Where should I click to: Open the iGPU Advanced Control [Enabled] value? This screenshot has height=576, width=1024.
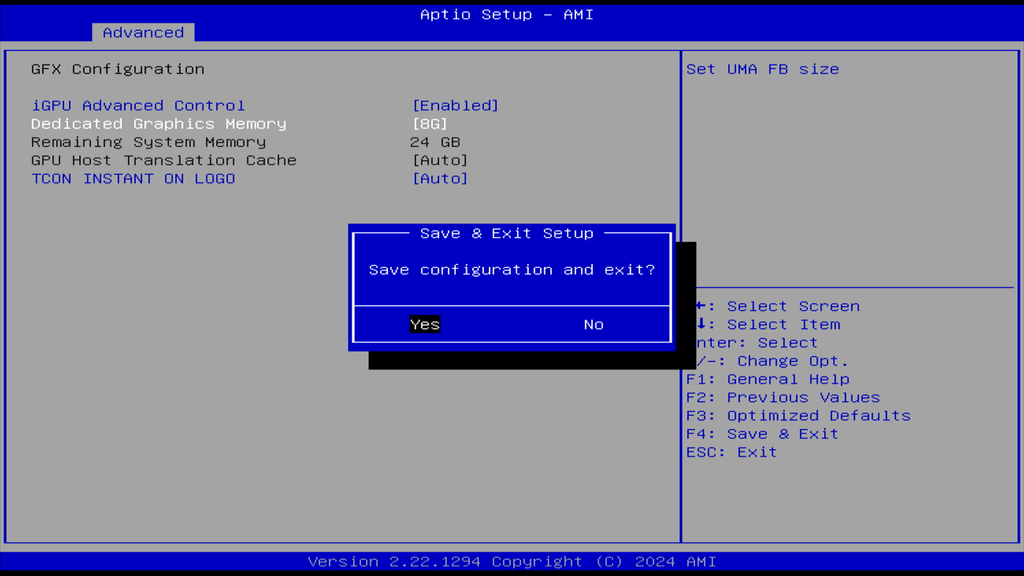[x=455, y=106]
